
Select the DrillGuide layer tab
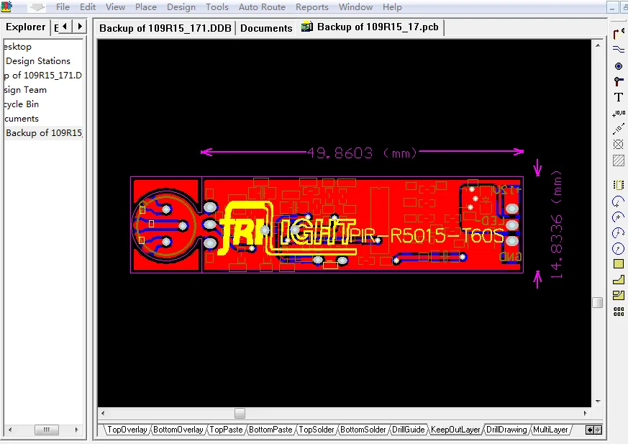[x=408, y=430]
